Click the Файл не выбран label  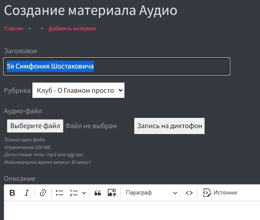91,126
